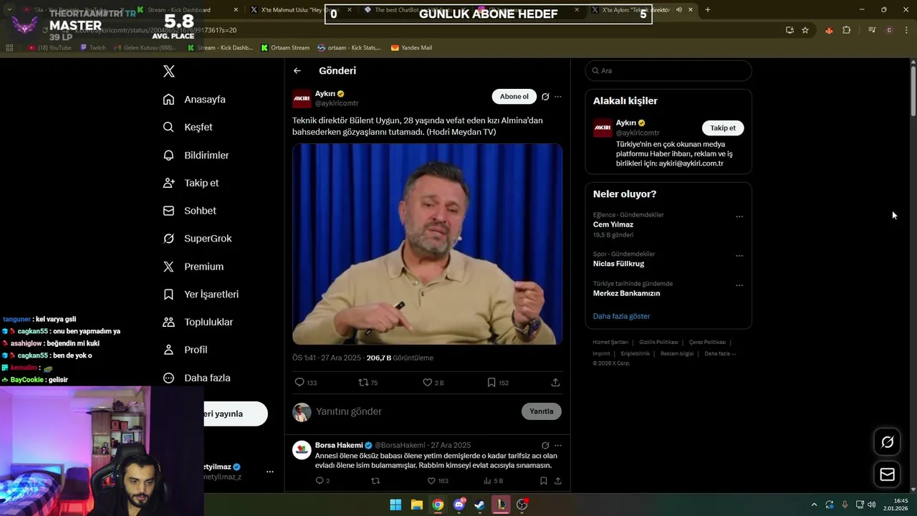The height and width of the screenshot is (516, 917).
Task: Open the Hizmet Şartları footer link
Action: [x=610, y=343]
